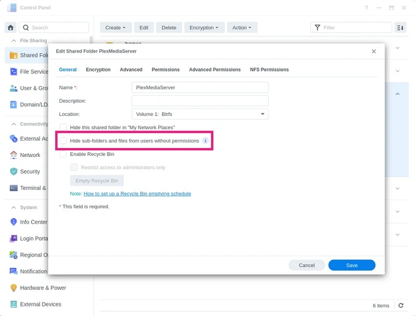Click Empty Recycle Bin button

tap(97, 180)
